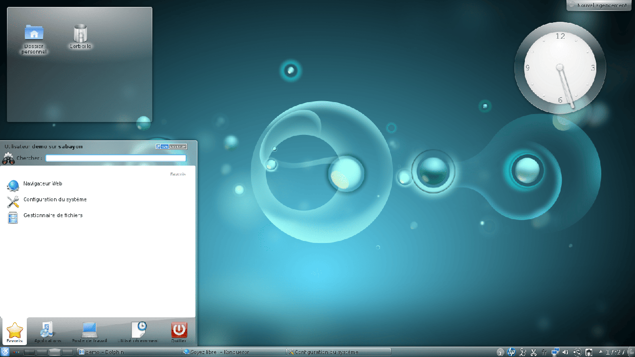This screenshot has height=357, width=635.
Task: Select the Quitter tab
Action: click(179, 332)
